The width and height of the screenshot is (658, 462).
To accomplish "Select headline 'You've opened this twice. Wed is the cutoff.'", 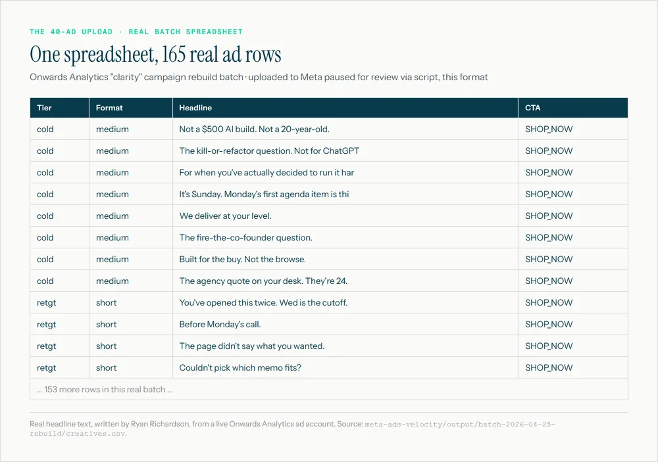I will (263, 303).
